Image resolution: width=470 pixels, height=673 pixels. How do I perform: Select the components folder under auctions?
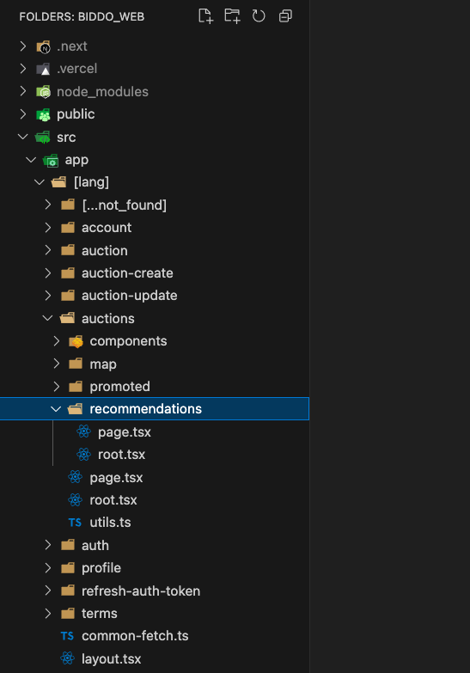click(x=128, y=341)
